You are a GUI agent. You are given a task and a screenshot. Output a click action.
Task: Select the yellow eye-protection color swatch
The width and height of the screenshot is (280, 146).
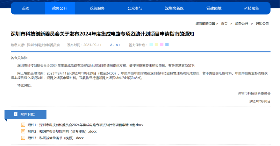(156, 44)
